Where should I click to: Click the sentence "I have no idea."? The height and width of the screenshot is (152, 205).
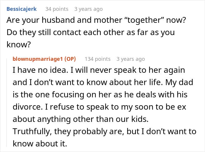tap(40, 70)
